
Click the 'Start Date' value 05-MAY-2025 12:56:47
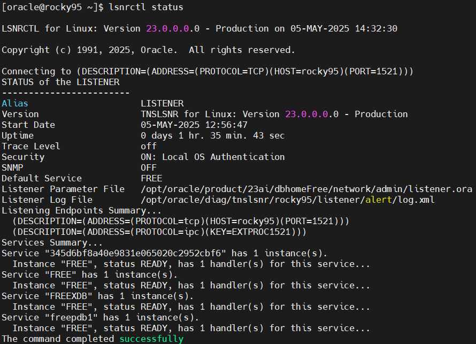194,125
